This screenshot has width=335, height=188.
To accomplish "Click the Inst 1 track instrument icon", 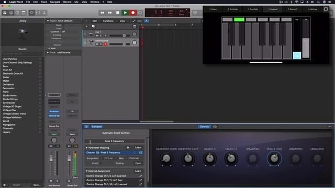I will (91, 34).
